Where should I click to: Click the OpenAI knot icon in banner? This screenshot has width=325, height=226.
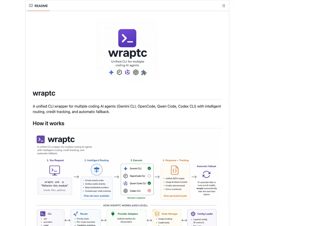[x=136, y=72]
